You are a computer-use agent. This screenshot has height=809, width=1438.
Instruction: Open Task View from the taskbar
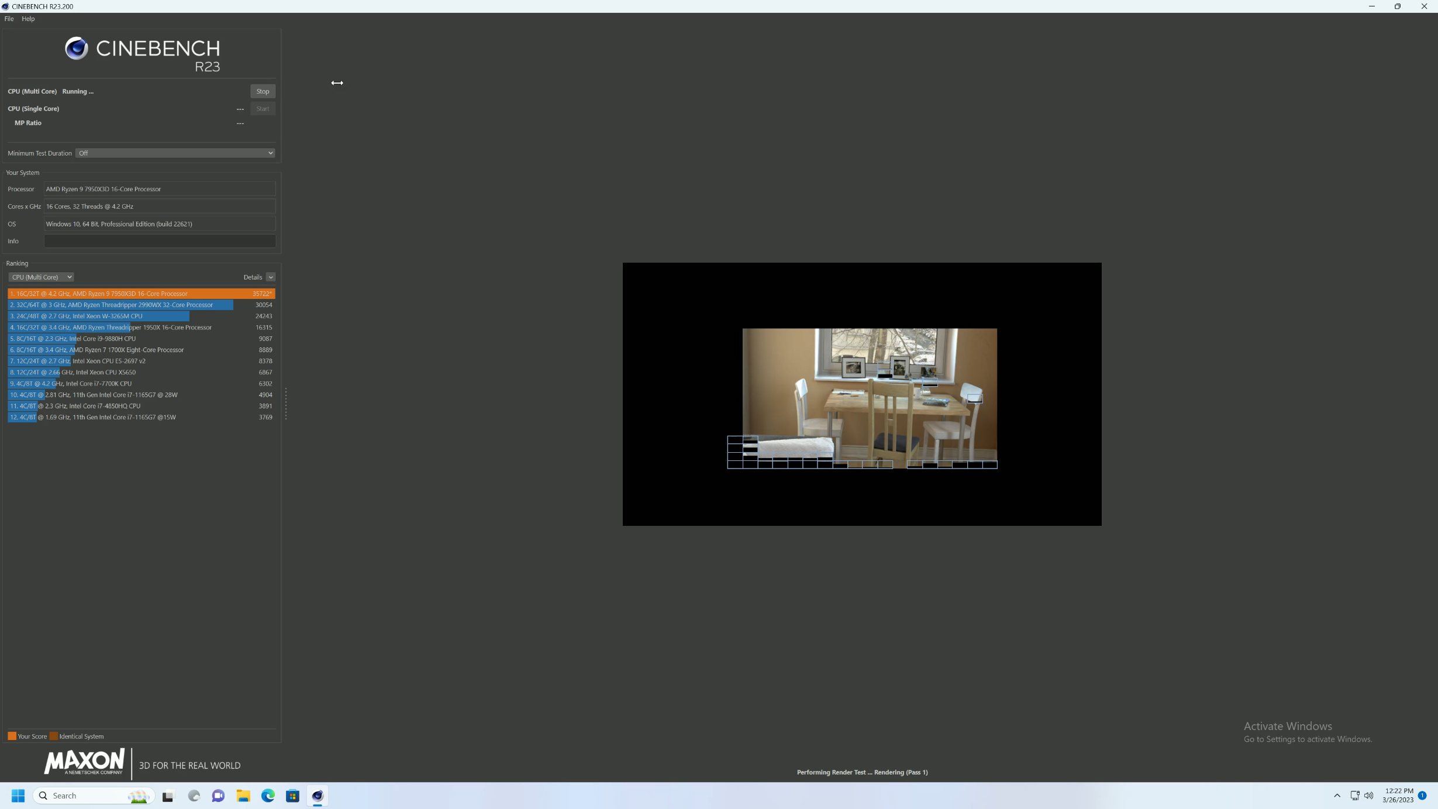(168, 796)
